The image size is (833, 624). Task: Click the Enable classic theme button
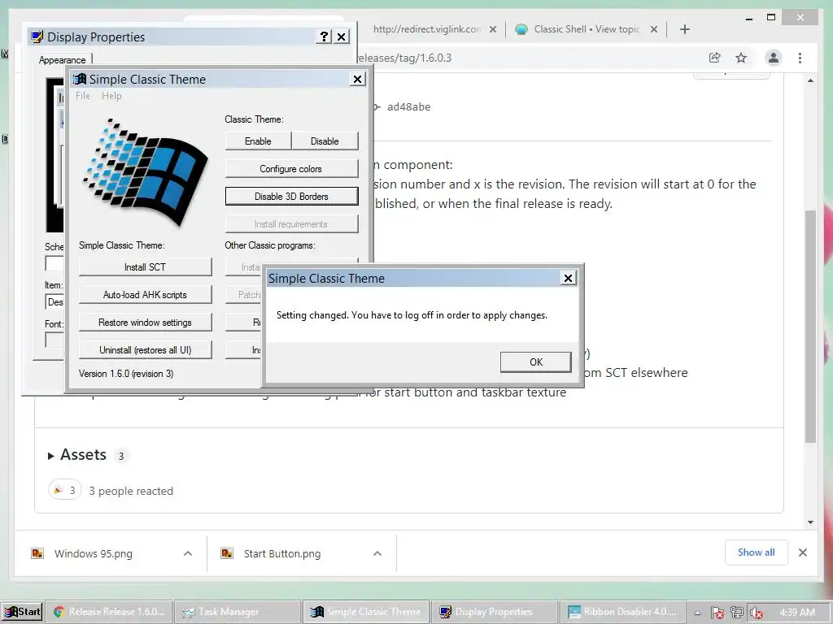pyautogui.click(x=258, y=141)
